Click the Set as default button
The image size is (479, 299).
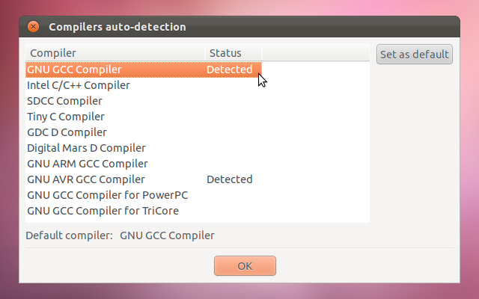click(x=415, y=54)
